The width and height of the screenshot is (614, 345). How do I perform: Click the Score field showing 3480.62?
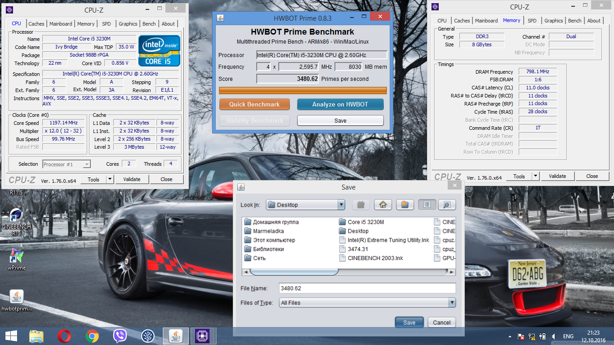click(x=288, y=79)
